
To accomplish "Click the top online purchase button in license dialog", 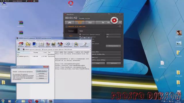I will pos(41,71).
